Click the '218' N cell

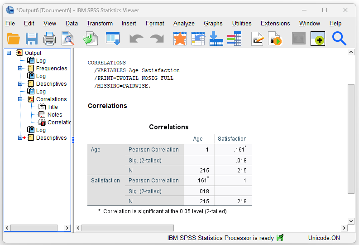(233, 201)
